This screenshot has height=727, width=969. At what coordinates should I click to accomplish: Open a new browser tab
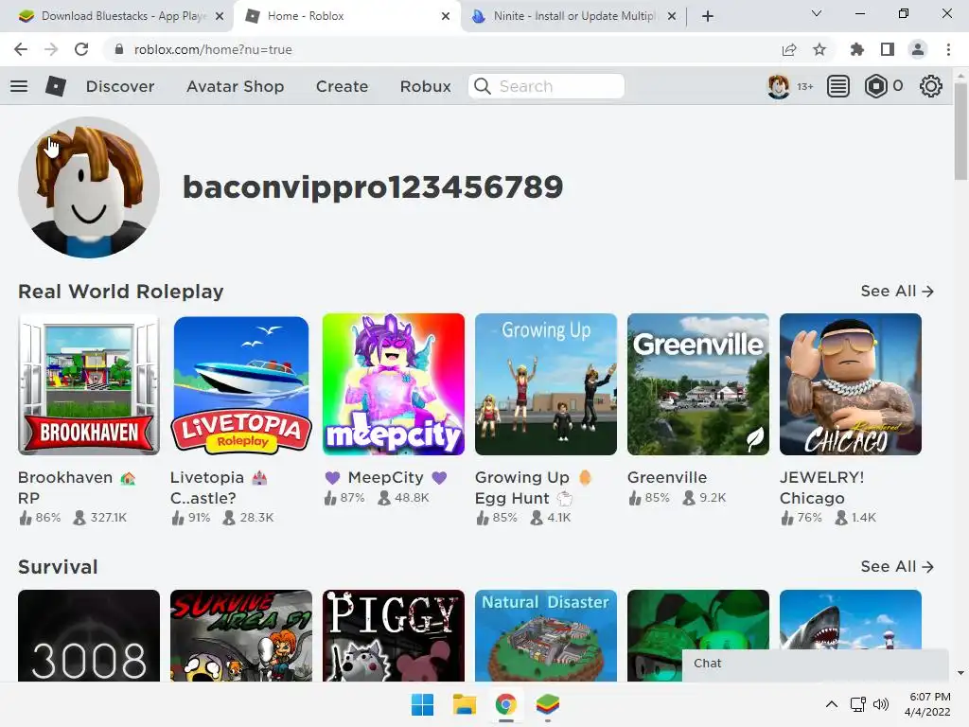[x=708, y=16]
